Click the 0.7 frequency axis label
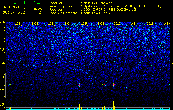Image resolution: width=173 pixels, height=110 pixels. click(x=2, y=91)
